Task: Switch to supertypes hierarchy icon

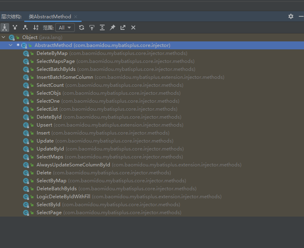Action: [15, 27]
